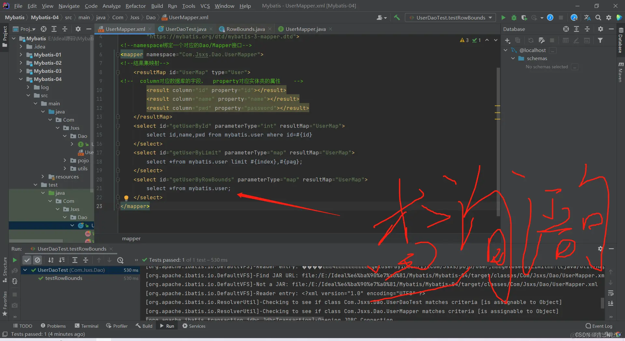Open IDE settings gear in top toolbar
This screenshot has height=341, width=625.
[608, 18]
